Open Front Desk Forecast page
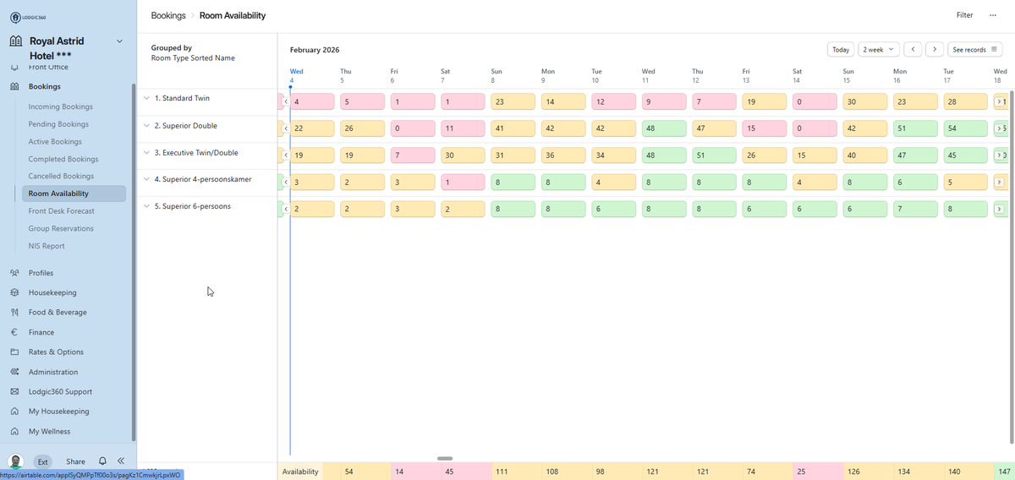This screenshot has height=480, width=1015. pyautogui.click(x=62, y=211)
